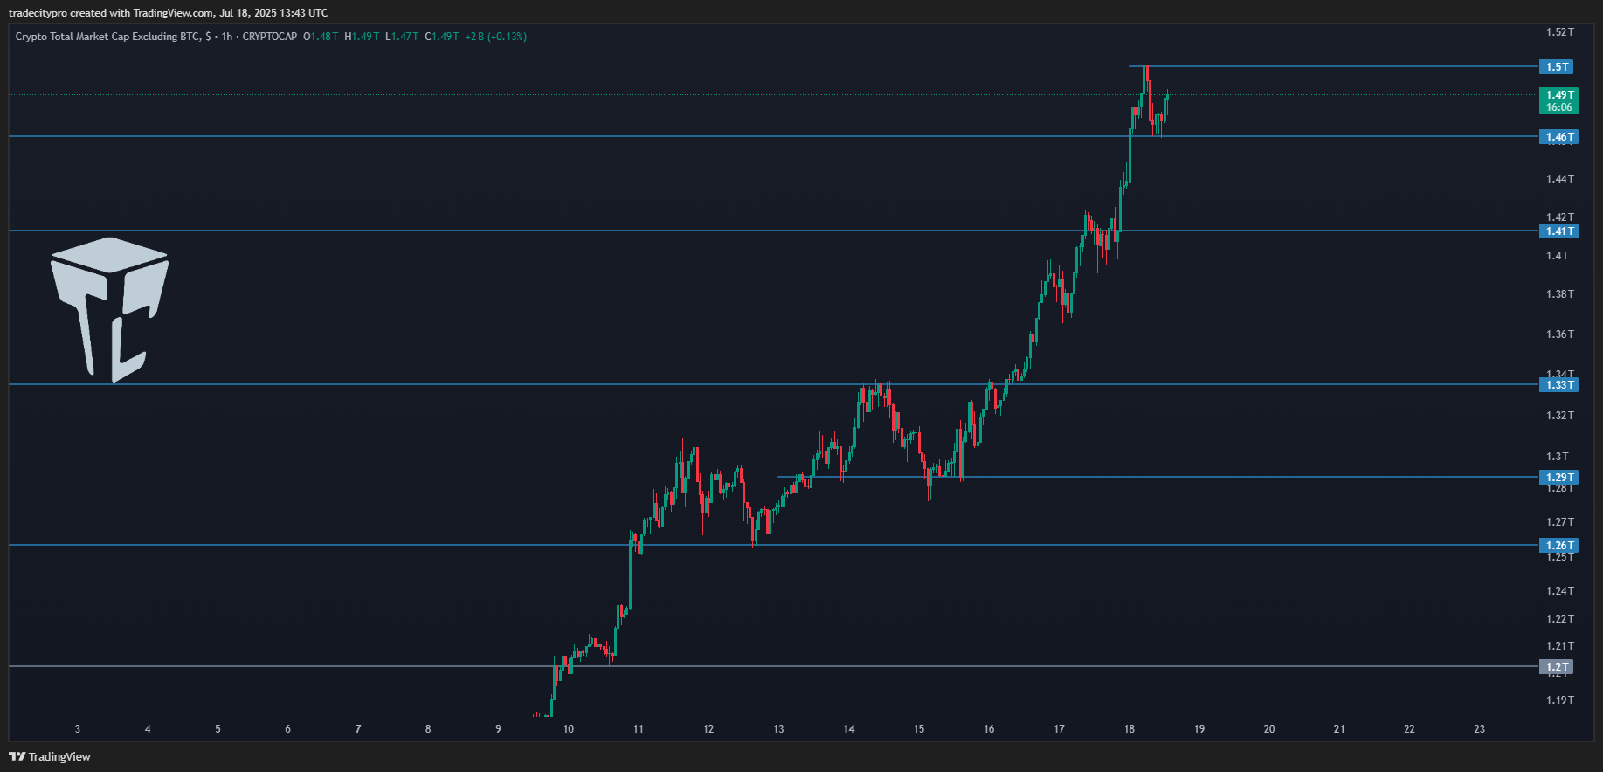Click the 'CRYPTOCAP' exchange label in the legend
This screenshot has height=772, width=1603.
270,37
